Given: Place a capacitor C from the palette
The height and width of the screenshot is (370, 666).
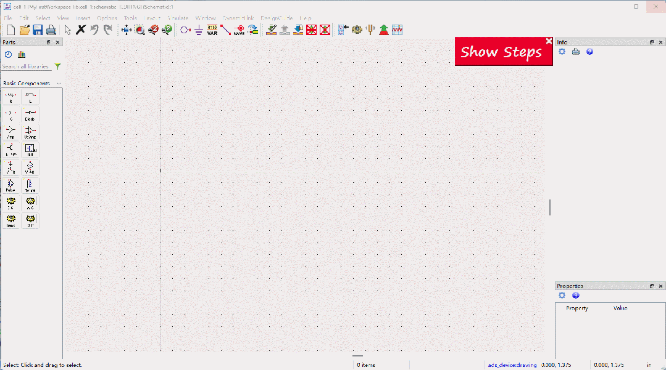Looking at the screenshot, I should (x=11, y=115).
